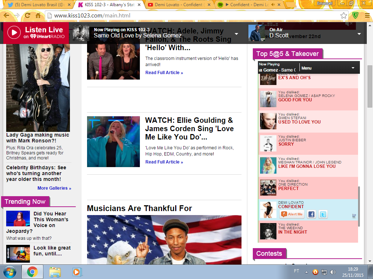
Task: Open Chrome from the taskbar
Action: [x=32, y=272]
